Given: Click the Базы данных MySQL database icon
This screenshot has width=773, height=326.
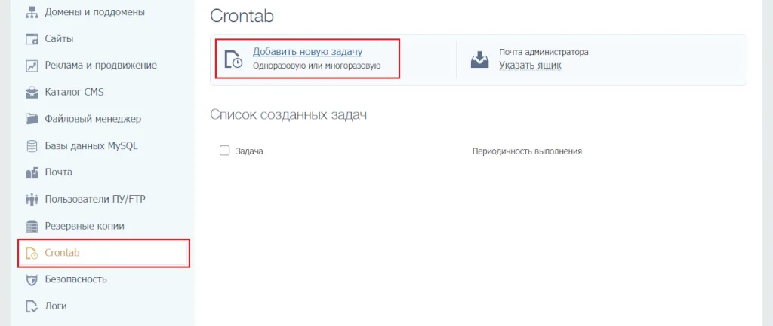Looking at the screenshot, I should point(32,146).
